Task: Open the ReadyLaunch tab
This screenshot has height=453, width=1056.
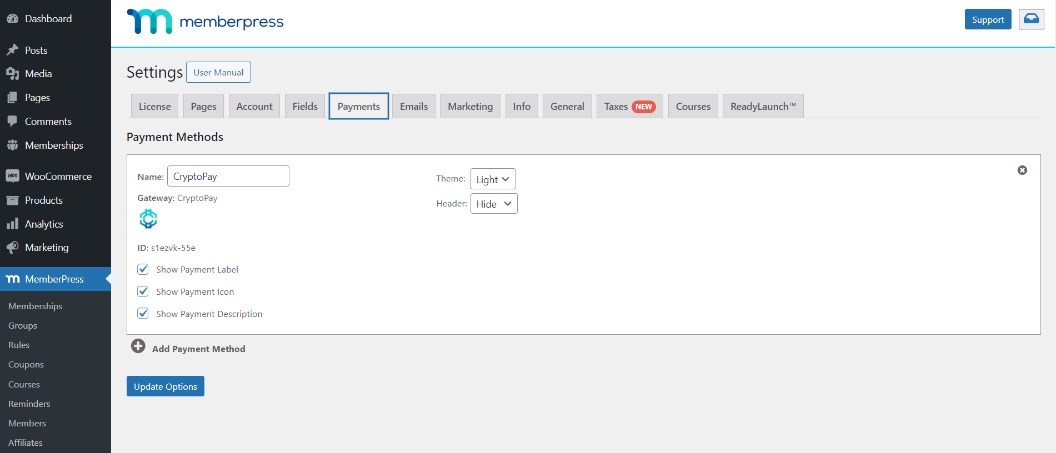Action: coord(763,106)
